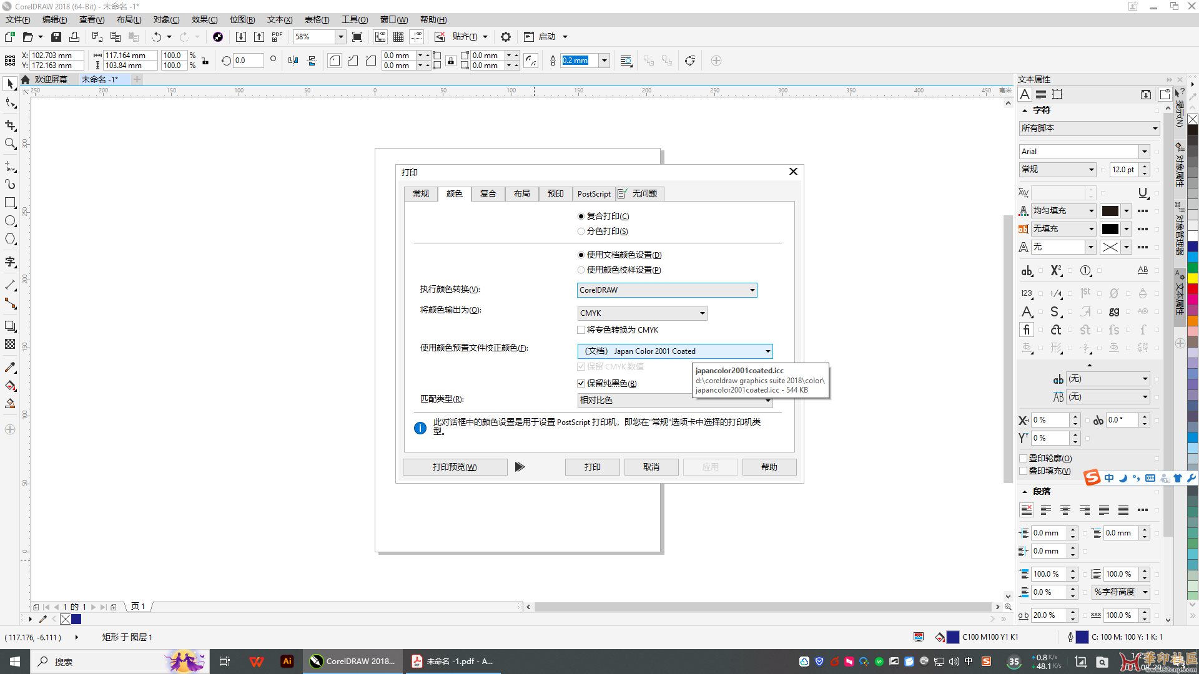1199x674 pixels.
Task: Select the Text tool in toolbox
Action: click(10, 262)
